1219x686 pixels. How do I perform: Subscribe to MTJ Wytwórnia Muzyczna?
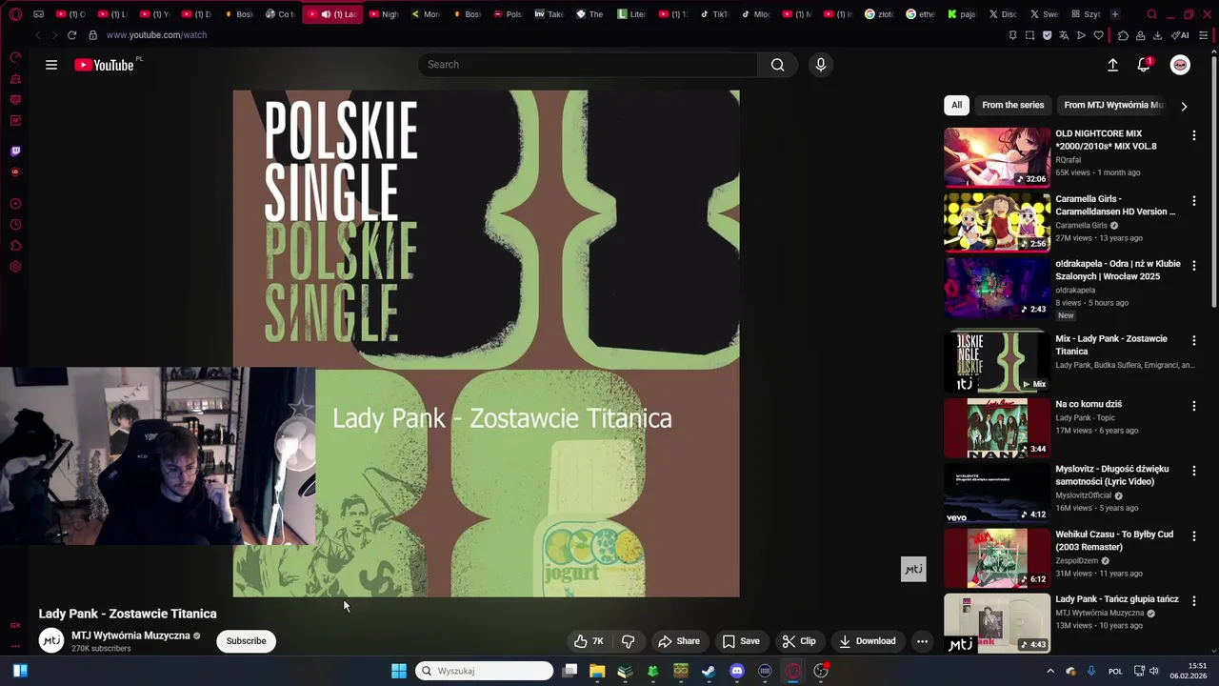tap(246, 641)
